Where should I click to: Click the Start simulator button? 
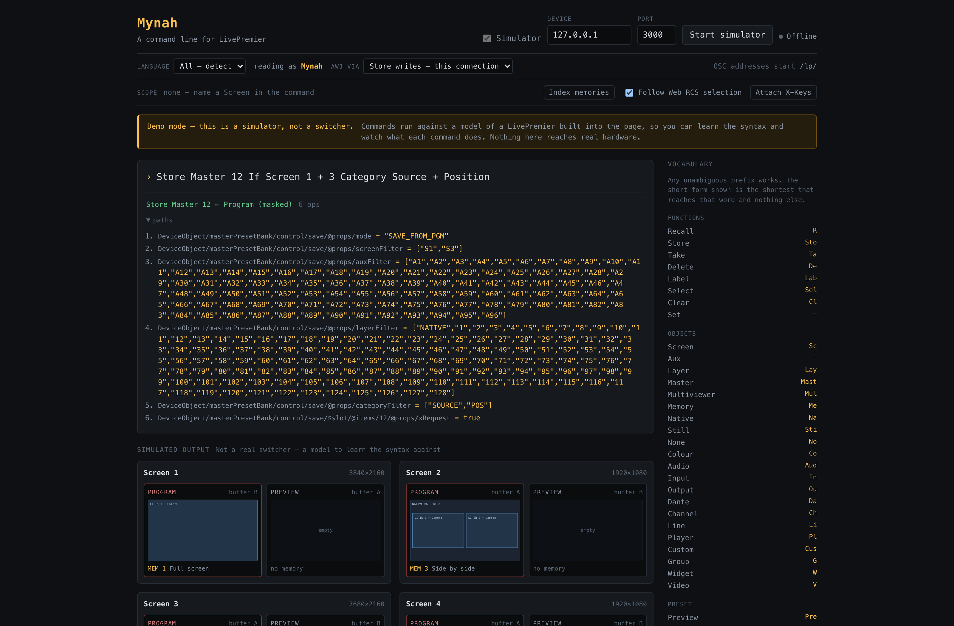click(727, 35)
